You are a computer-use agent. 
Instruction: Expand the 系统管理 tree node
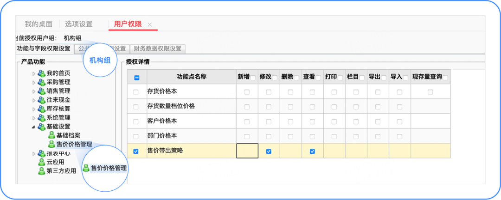pos(33,118)
